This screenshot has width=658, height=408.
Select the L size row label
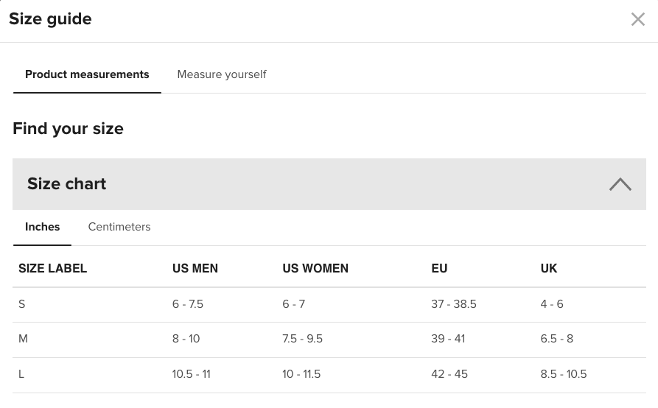(21, 374)
